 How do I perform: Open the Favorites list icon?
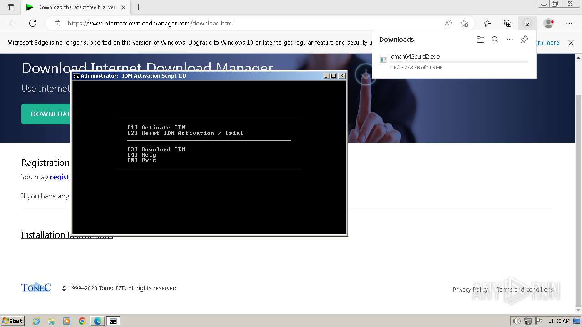pyautogui.click(x=487, y=23)
